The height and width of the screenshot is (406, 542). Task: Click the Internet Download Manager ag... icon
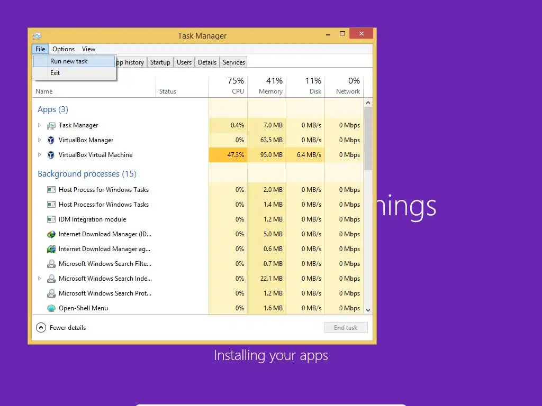click(x=51, y=249)
